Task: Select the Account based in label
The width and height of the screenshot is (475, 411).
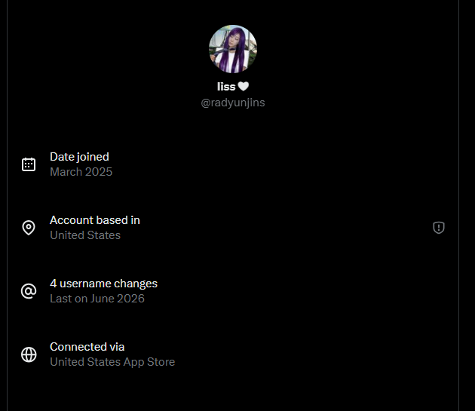Action: click(x=95, y=220)
